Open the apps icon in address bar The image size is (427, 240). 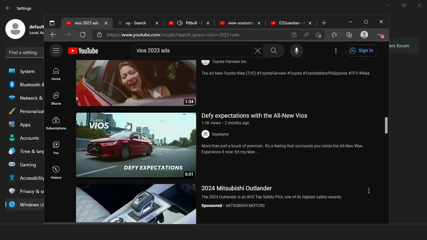tap(294, 35)
